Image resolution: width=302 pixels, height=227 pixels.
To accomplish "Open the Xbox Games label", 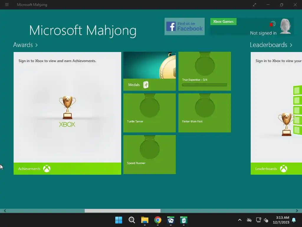I will [223, 22].
